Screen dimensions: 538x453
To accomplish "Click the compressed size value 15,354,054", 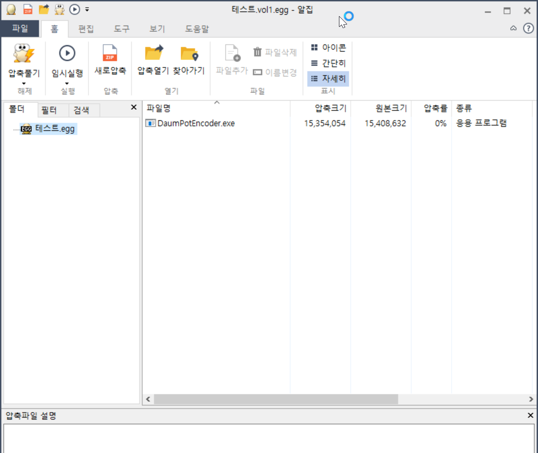I will tap(325, 124).
